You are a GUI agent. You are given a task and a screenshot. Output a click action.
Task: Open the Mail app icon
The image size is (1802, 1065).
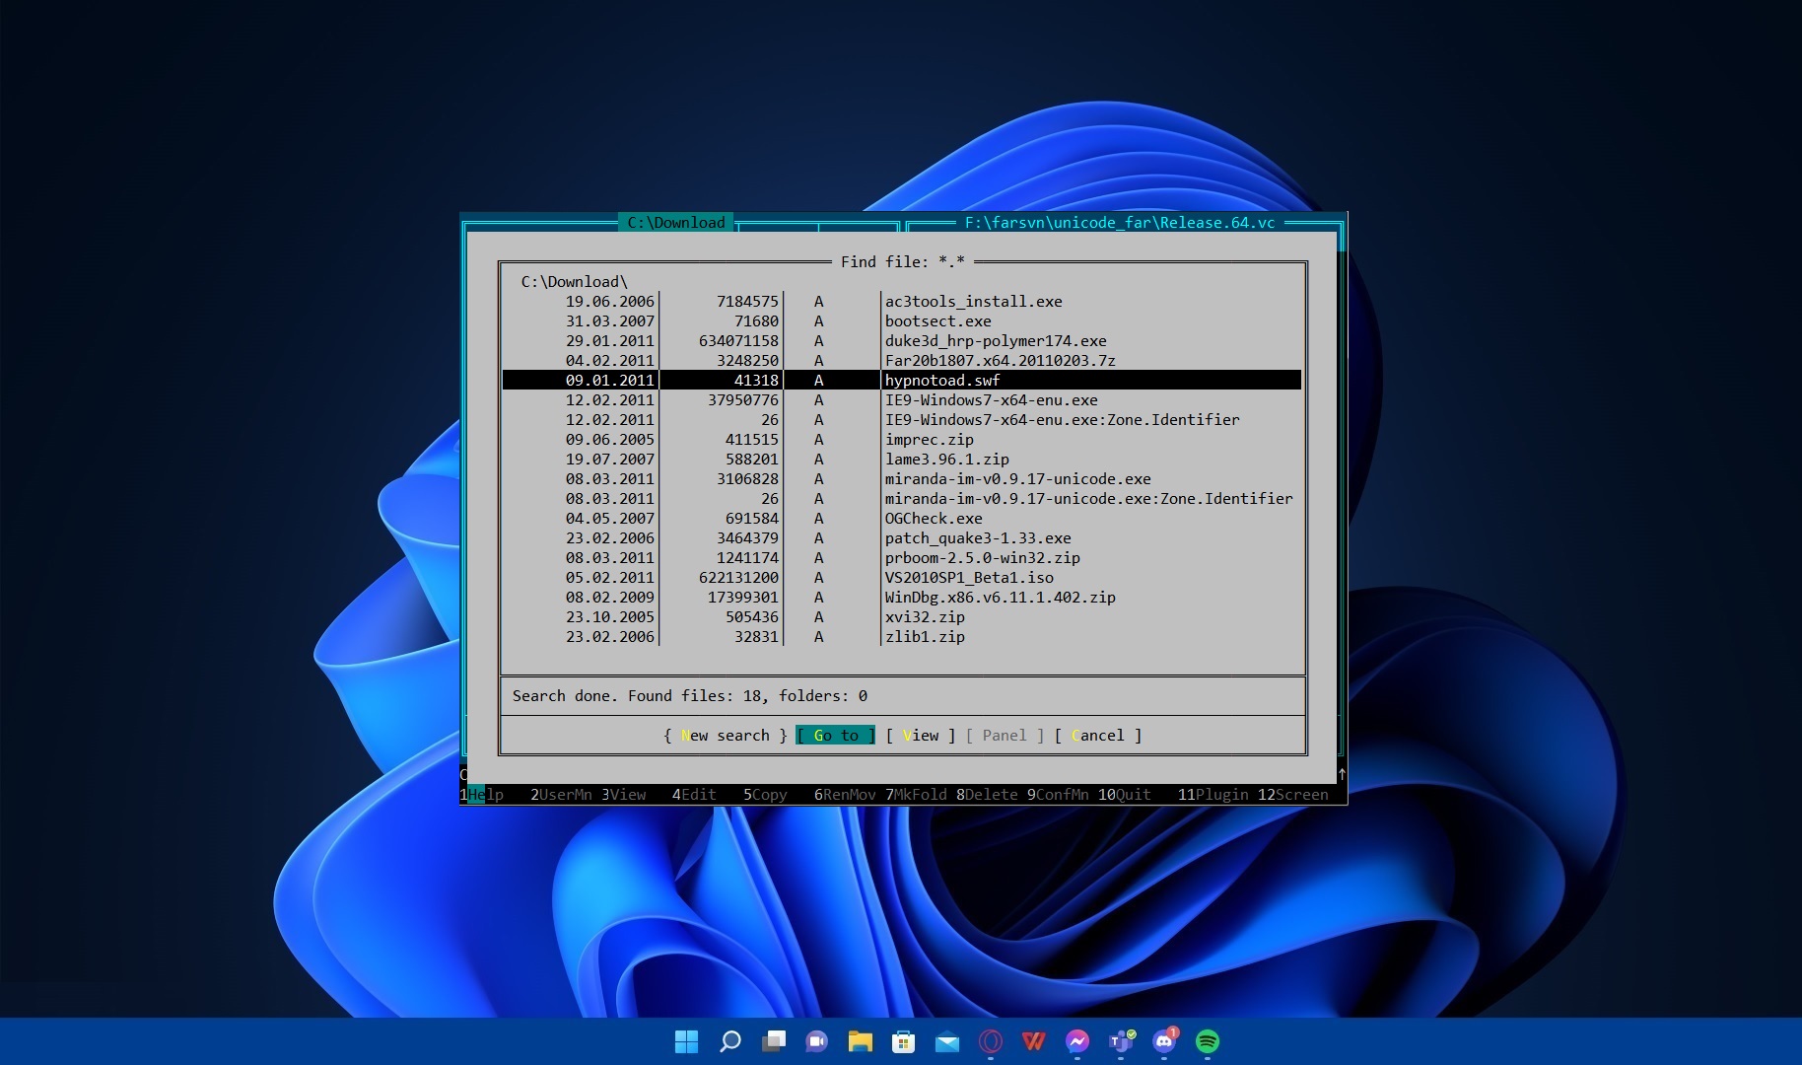[x=947, y=1041]
